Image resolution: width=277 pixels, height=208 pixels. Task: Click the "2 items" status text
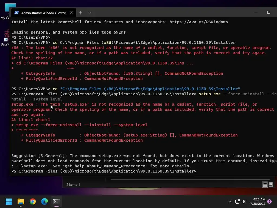[x=71, y=185]
